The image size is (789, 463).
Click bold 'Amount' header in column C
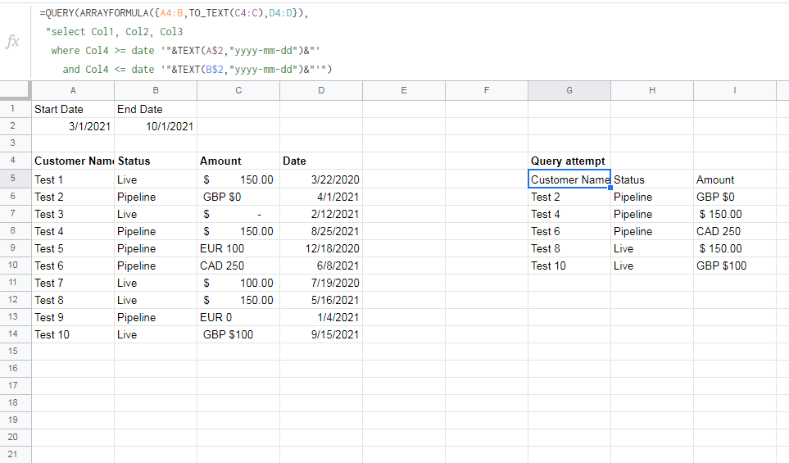point(238,161)
